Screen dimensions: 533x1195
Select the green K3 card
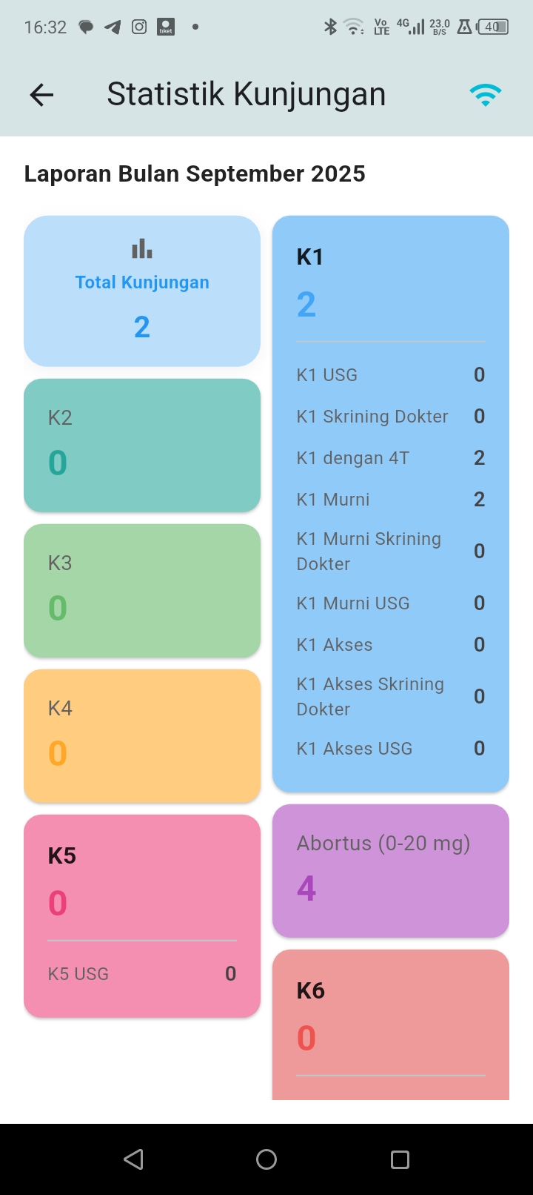pos(142,590)
